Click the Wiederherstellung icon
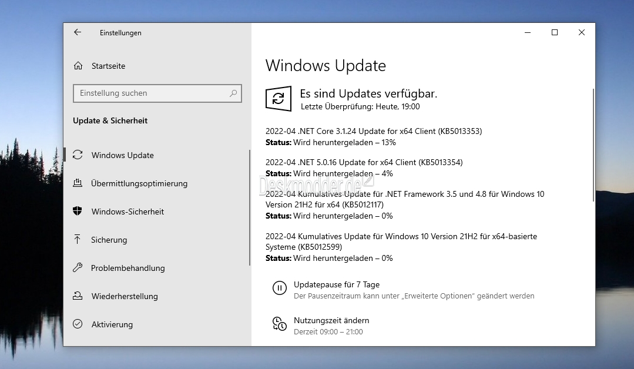634x369 pixels. [78, 296]
